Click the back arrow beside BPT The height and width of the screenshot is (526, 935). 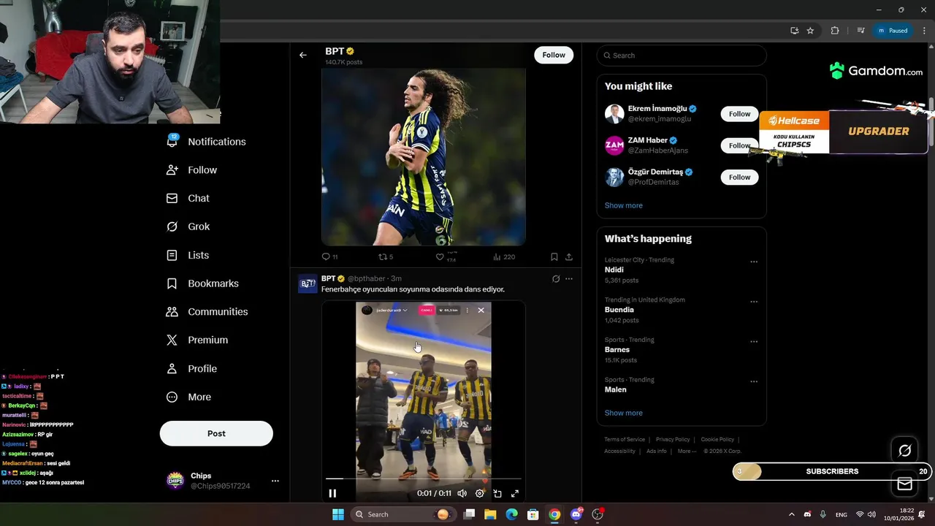[302, 55]
